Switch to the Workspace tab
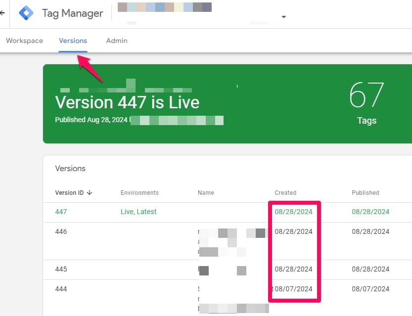This screenshot has height=316, width=412. [x=24, y=41]
